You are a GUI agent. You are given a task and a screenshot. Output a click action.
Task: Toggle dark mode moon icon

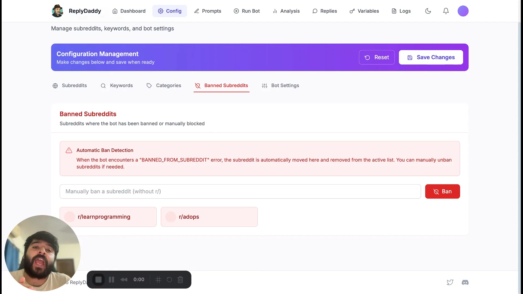tap(428, 11)
